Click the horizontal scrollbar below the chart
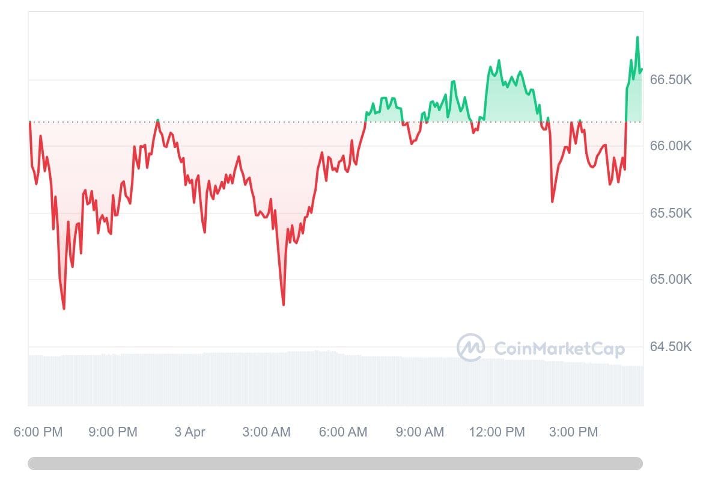This screenshot has width=721, height=481. [x=335, y=464]
